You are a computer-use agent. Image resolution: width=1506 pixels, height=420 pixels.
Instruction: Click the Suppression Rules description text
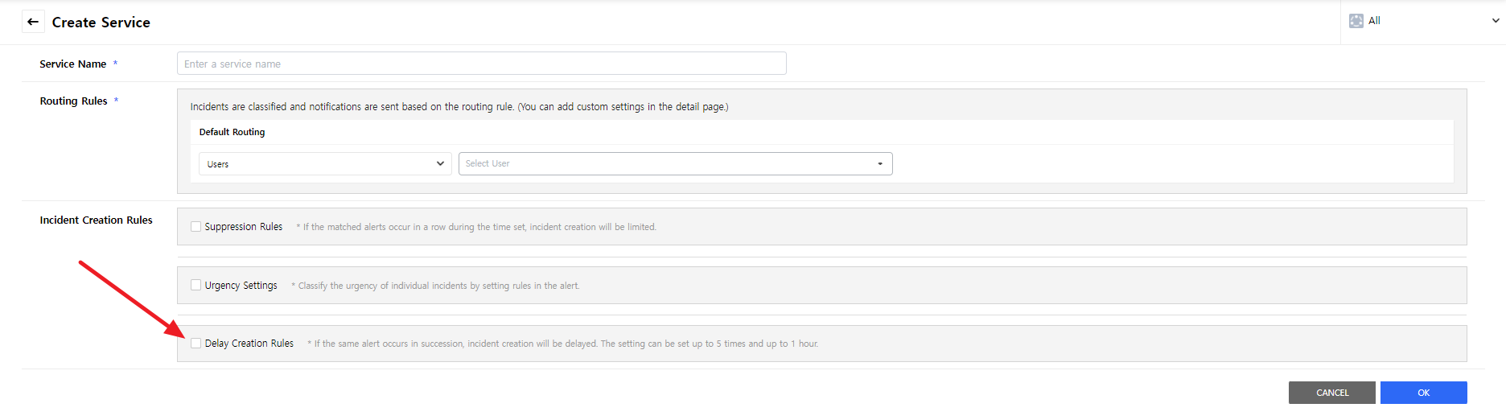[479, 228]
